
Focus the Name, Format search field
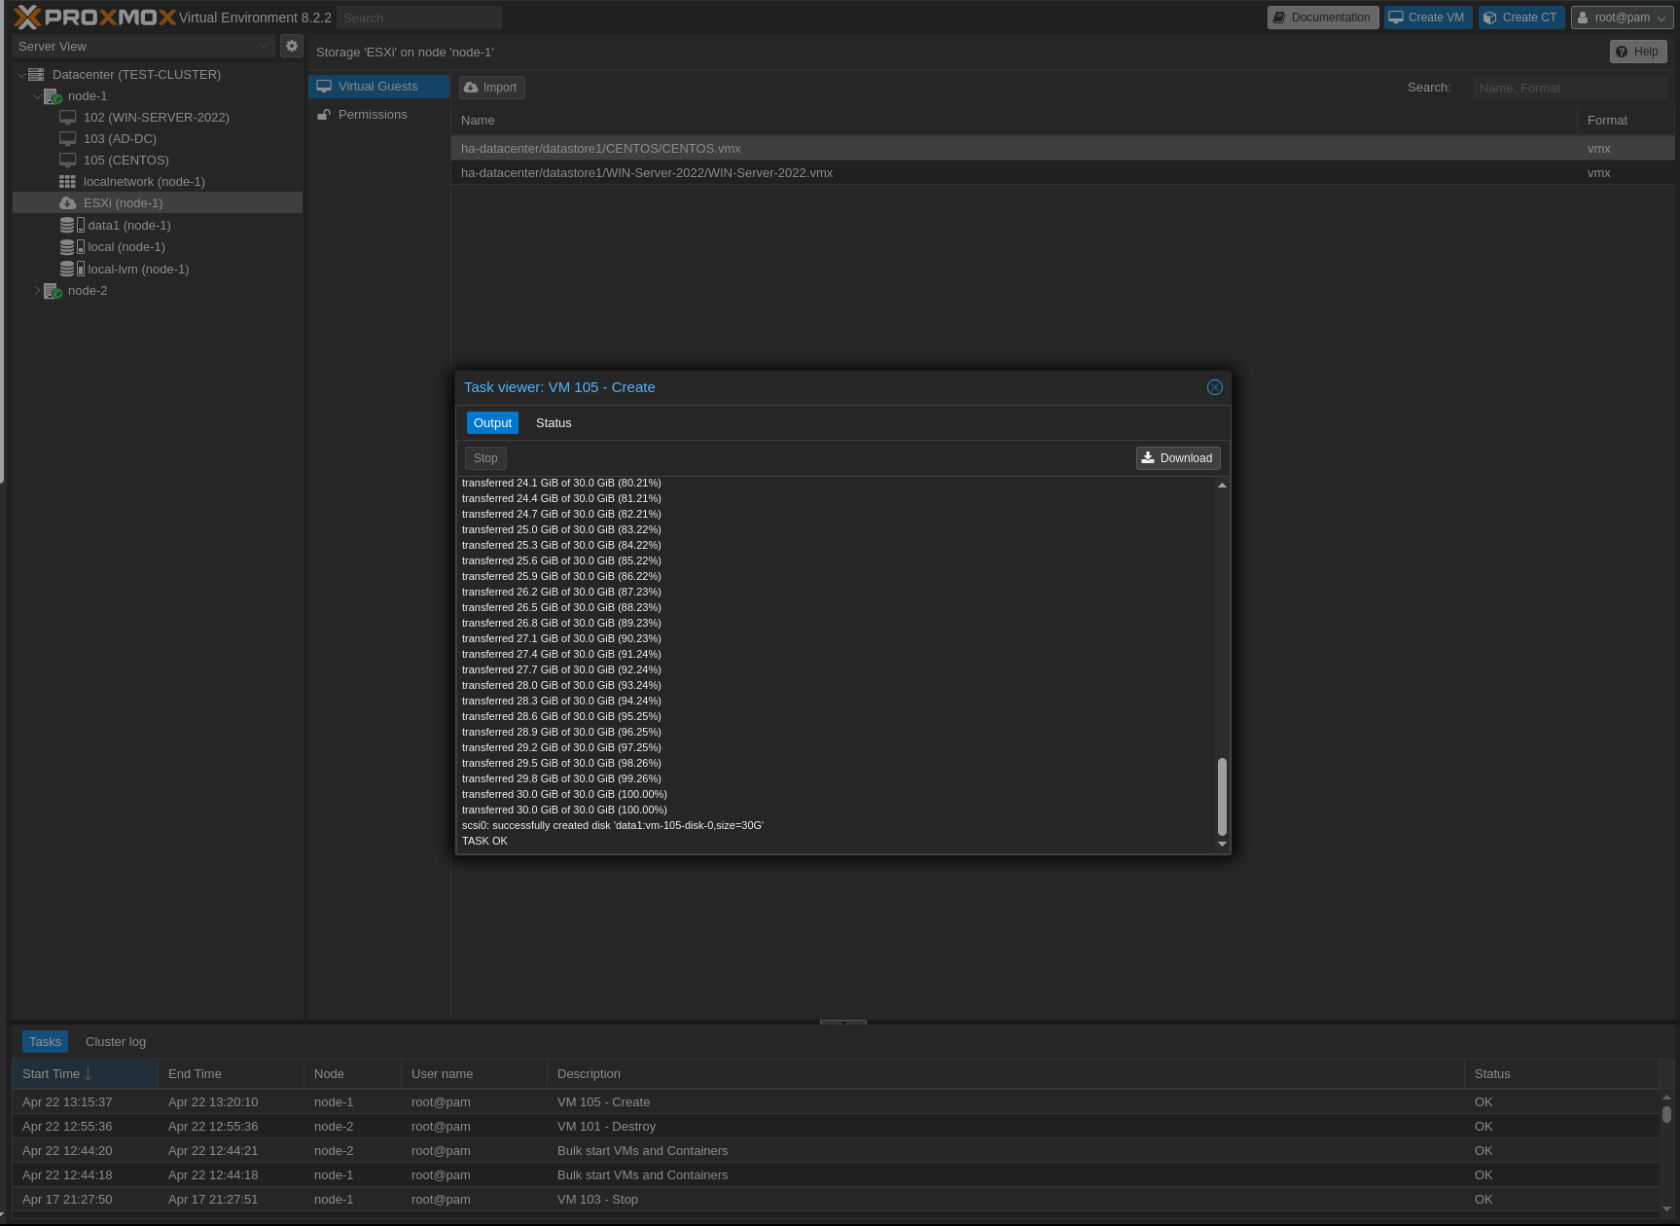pos(1568,89)
